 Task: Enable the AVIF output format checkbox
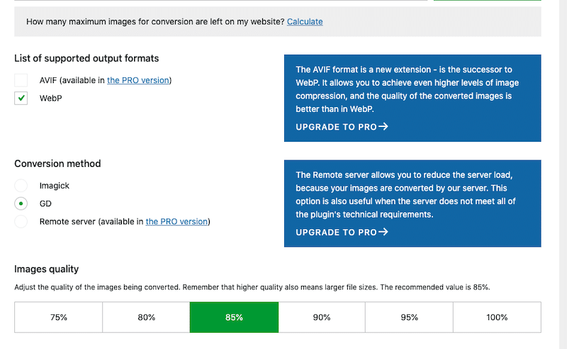tap(21, 80)
